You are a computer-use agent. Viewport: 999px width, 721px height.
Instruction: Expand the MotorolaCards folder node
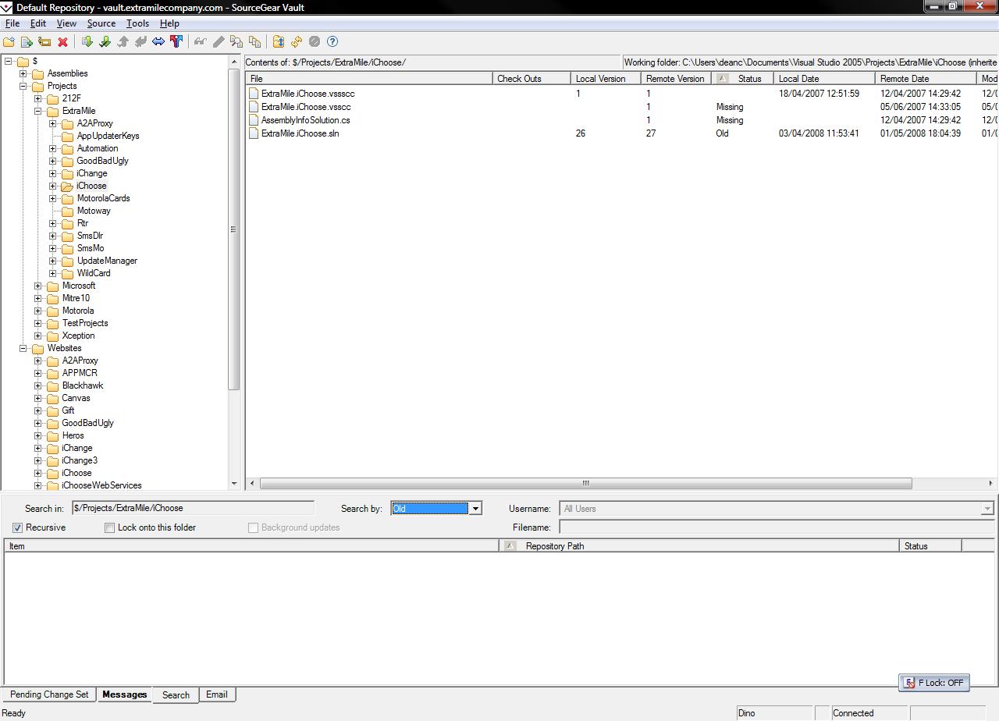pyautogui.click(x=53, y=198)
